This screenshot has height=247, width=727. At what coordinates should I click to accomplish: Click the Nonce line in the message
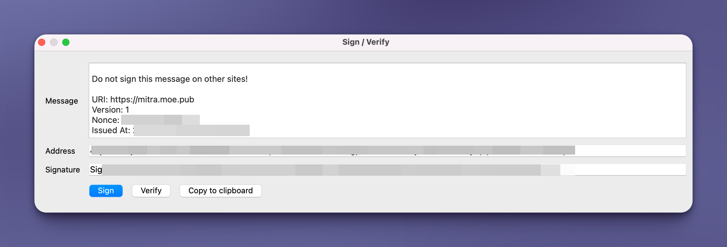[x=105, y=120]
